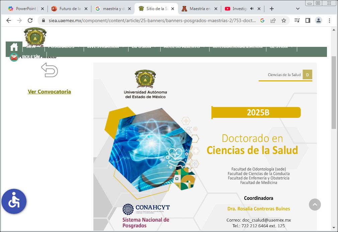Click the CONAHCYT logo

tap(146, 209)
